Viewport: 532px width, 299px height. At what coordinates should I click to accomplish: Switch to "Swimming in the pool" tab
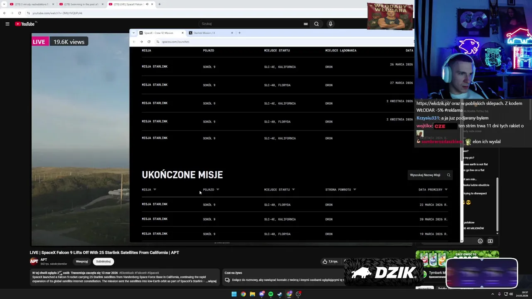pyautogui.click(x=81, y=4)
